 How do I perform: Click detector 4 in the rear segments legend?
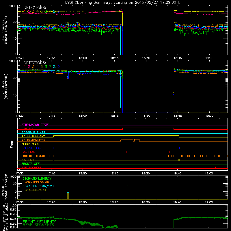[x=38, y=67]
